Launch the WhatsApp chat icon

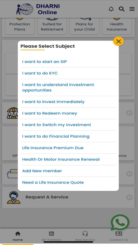coord(120,222)
